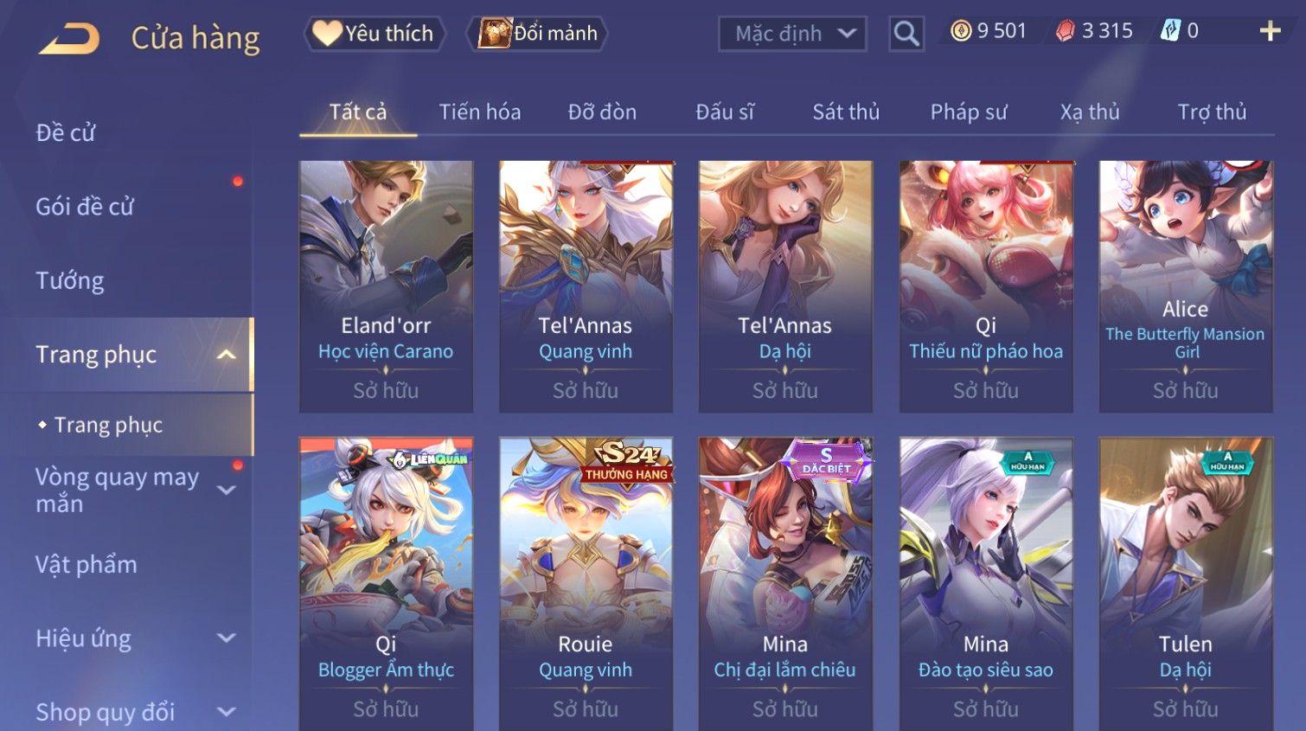The image size is (1306, 731).
Task: Expand the Hiệu ứng sidebar section
Action: [227, 638]
